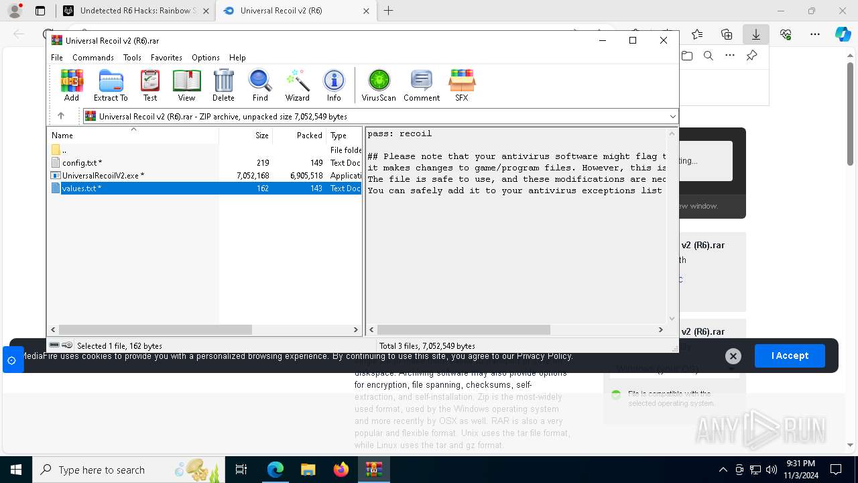Viewport: 858px width, 483px height.
Task: Open the Edge tab actions icon
Action: pos(40,11)
